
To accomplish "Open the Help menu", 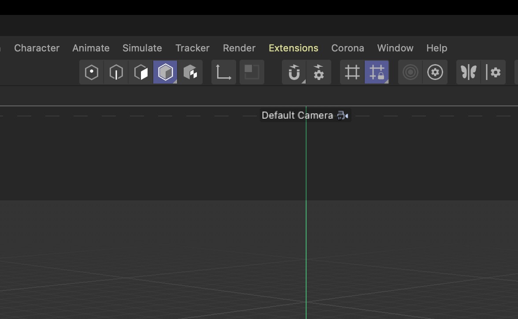I will [x=437, y=48].
